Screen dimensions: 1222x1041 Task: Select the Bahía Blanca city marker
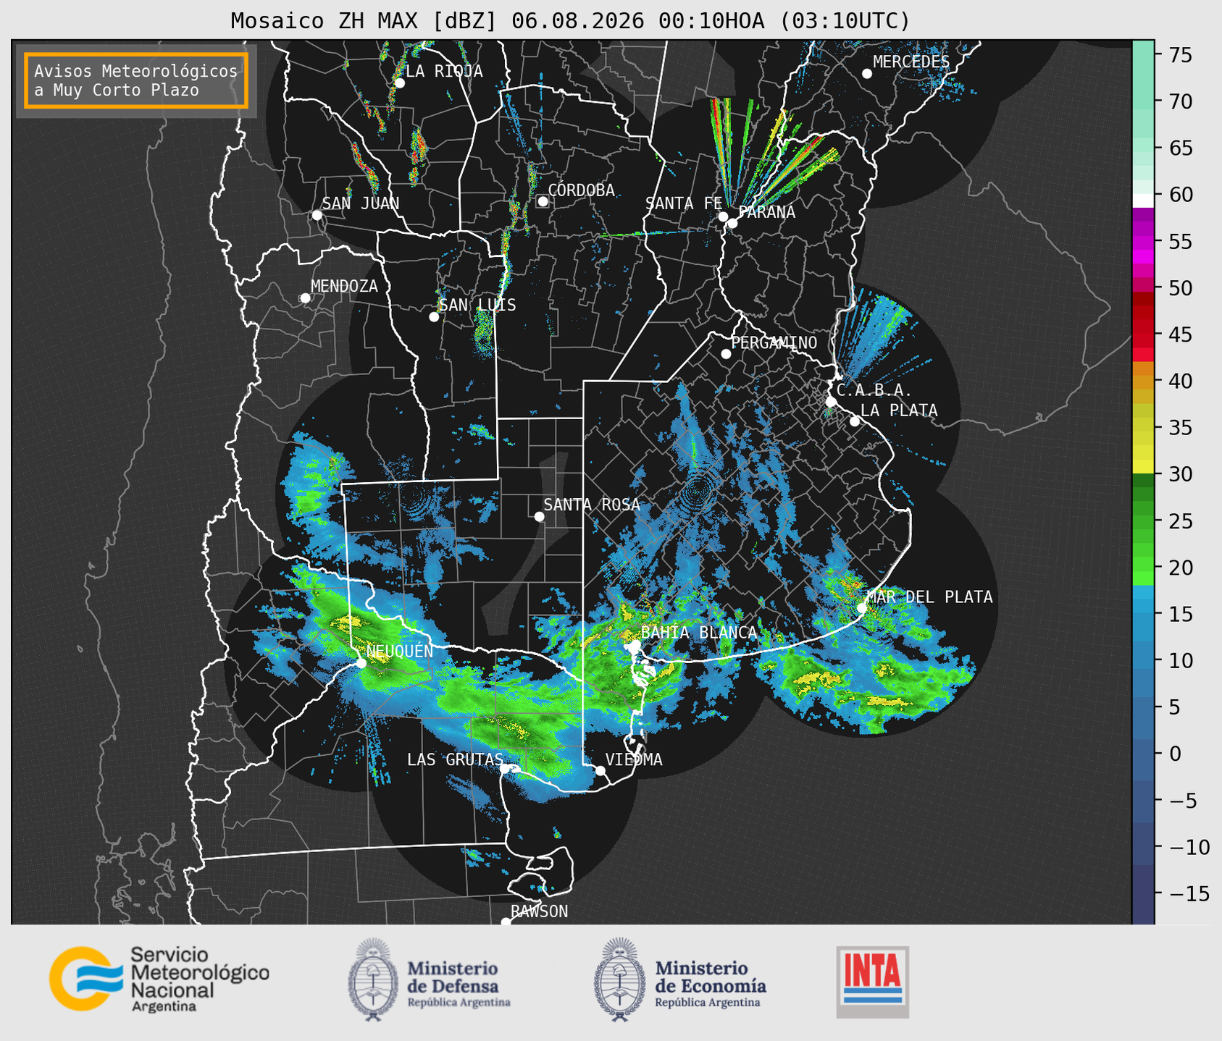[x=635, y=644]
